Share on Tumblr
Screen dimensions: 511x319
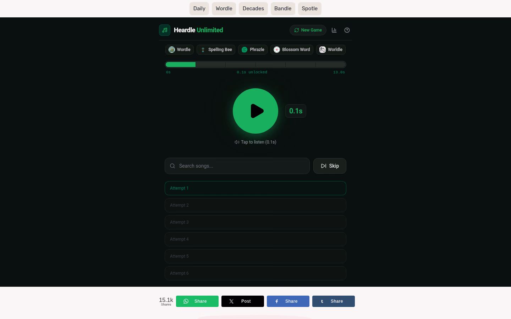pos(334,301)
